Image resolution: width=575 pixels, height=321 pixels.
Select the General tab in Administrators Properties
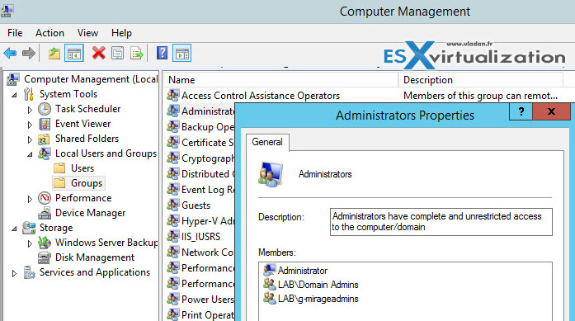tap(267, 142)
